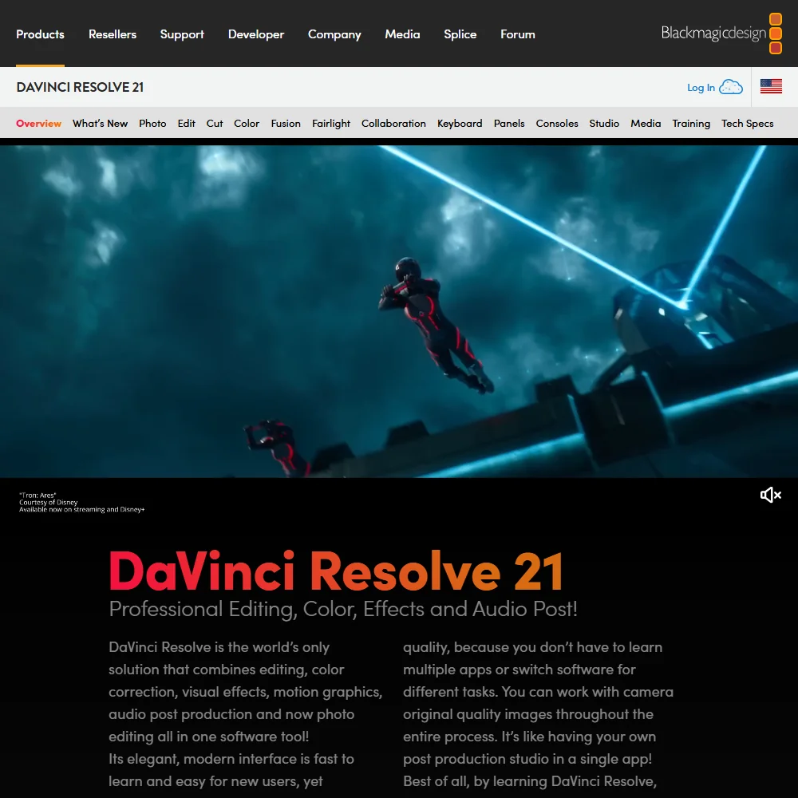Click the Blackmagic Design logo
798x798 pixels.
tap(721, 34)
